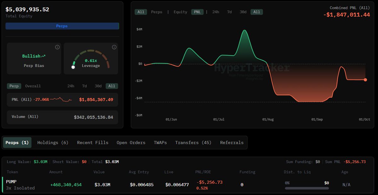378x195 pixels.
Task: Click the 0.52% ROE value
Action: click(202, 188)
